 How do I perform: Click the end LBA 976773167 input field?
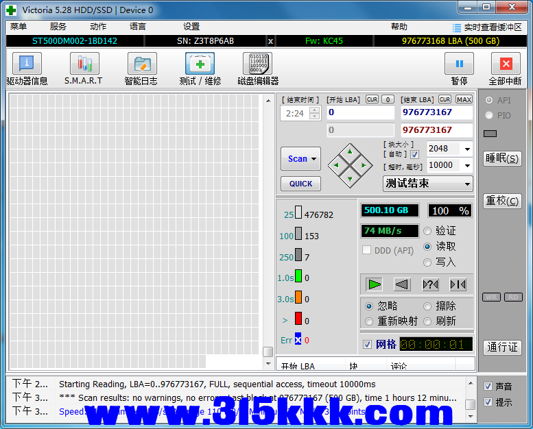point(437,112)
